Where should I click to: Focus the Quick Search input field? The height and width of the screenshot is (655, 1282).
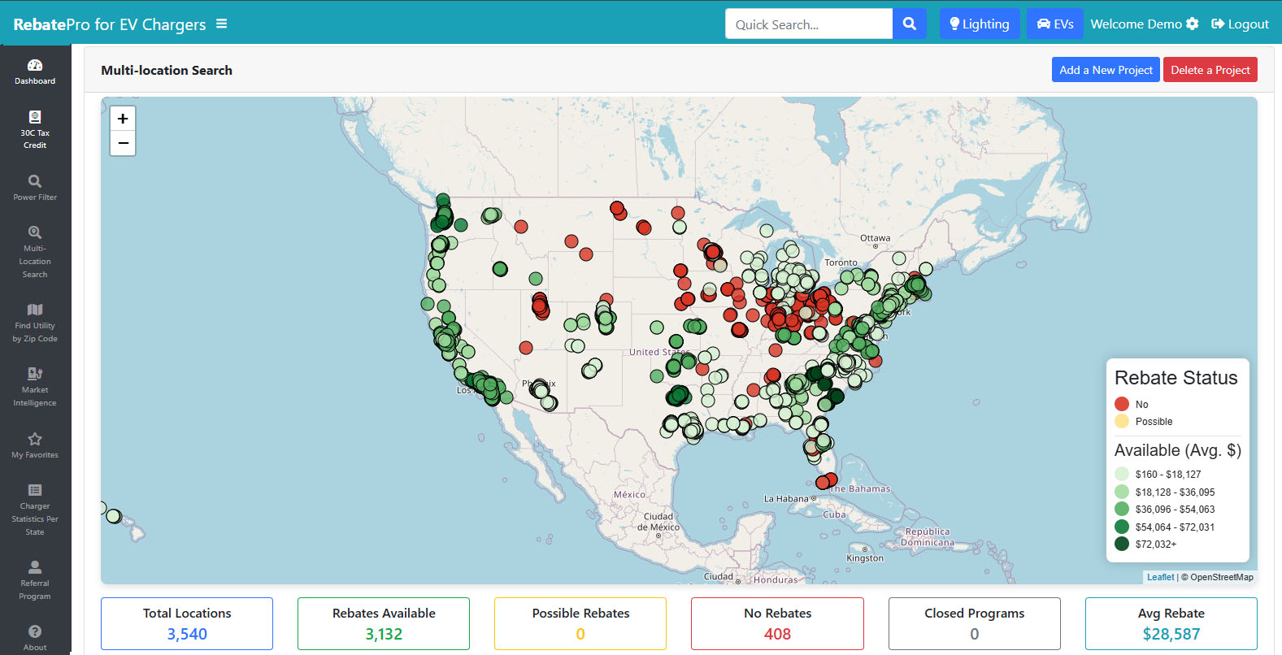(809, 24)
